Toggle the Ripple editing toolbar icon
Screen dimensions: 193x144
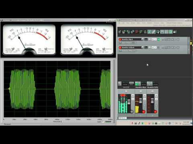(x=158, y=32)
